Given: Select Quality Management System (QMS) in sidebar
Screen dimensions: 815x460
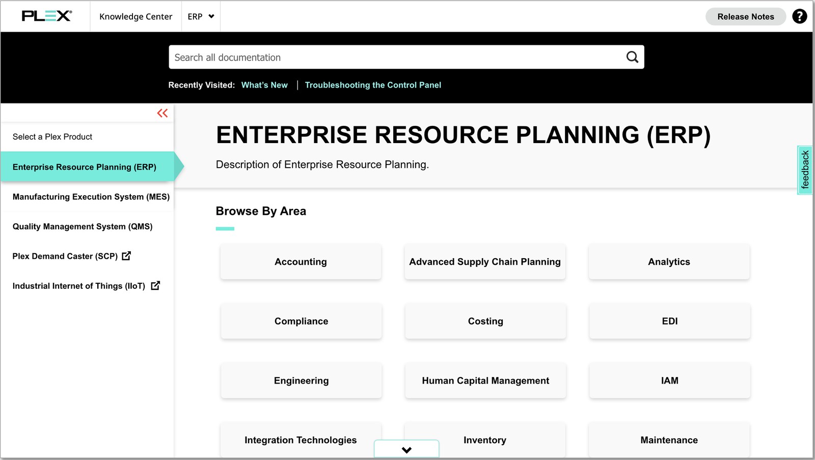Looking at the screenshot, I should pos(83,226).
